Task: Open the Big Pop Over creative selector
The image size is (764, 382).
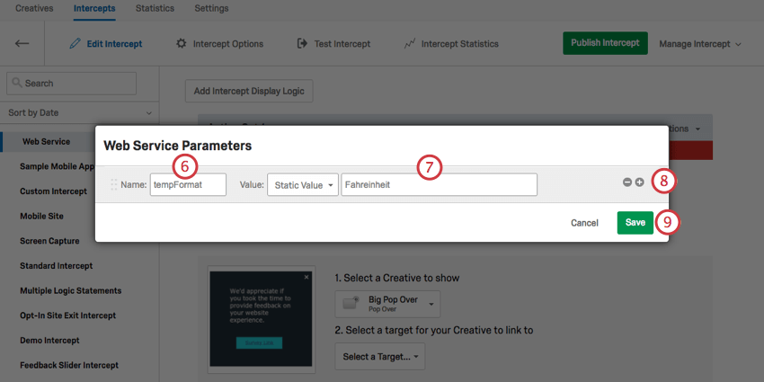Action: pyautogui.click(x=387, y=304)
